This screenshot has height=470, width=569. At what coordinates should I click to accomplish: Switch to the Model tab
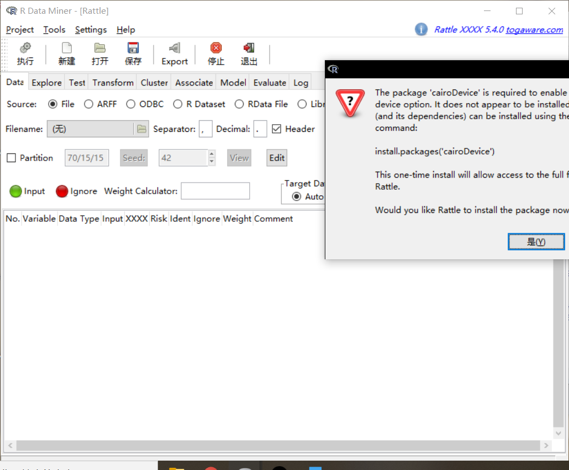(233, 83)
